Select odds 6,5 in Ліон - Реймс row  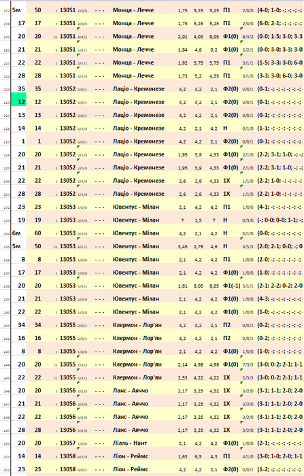point(199,456)
